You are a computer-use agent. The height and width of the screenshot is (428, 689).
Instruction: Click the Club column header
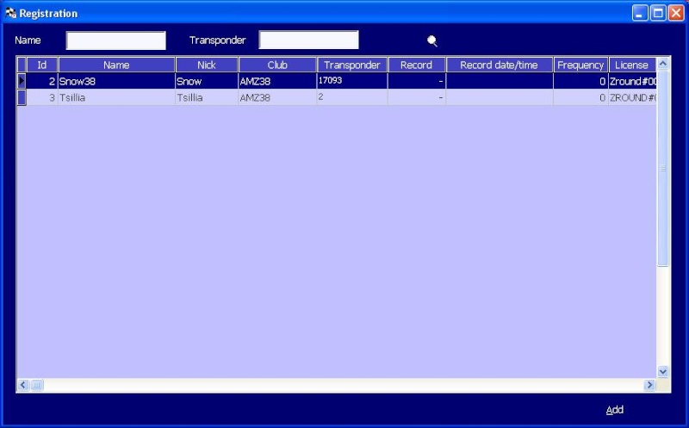point(277,65)
